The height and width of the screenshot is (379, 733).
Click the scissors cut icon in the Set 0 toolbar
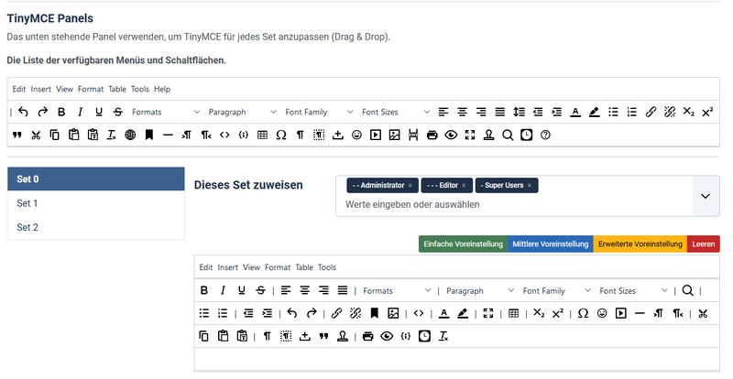[x=702, y=313]
